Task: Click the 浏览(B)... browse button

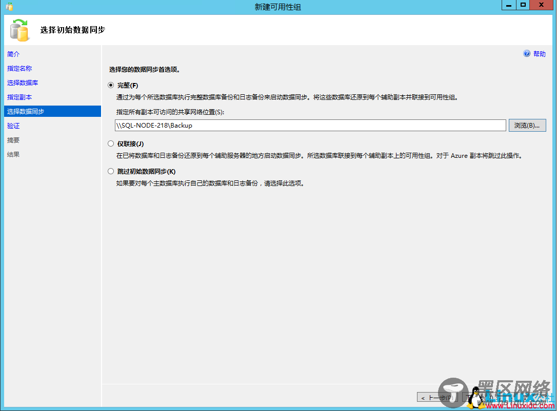Action: click(527, 125)
